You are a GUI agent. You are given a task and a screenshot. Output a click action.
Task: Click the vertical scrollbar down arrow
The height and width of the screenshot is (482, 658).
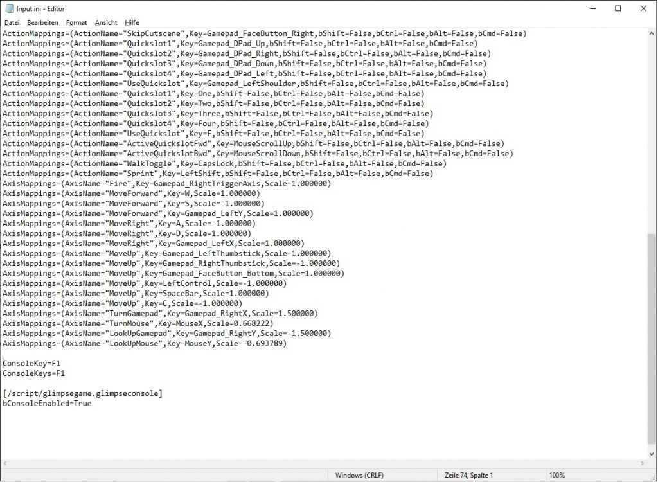click(652, 453)
